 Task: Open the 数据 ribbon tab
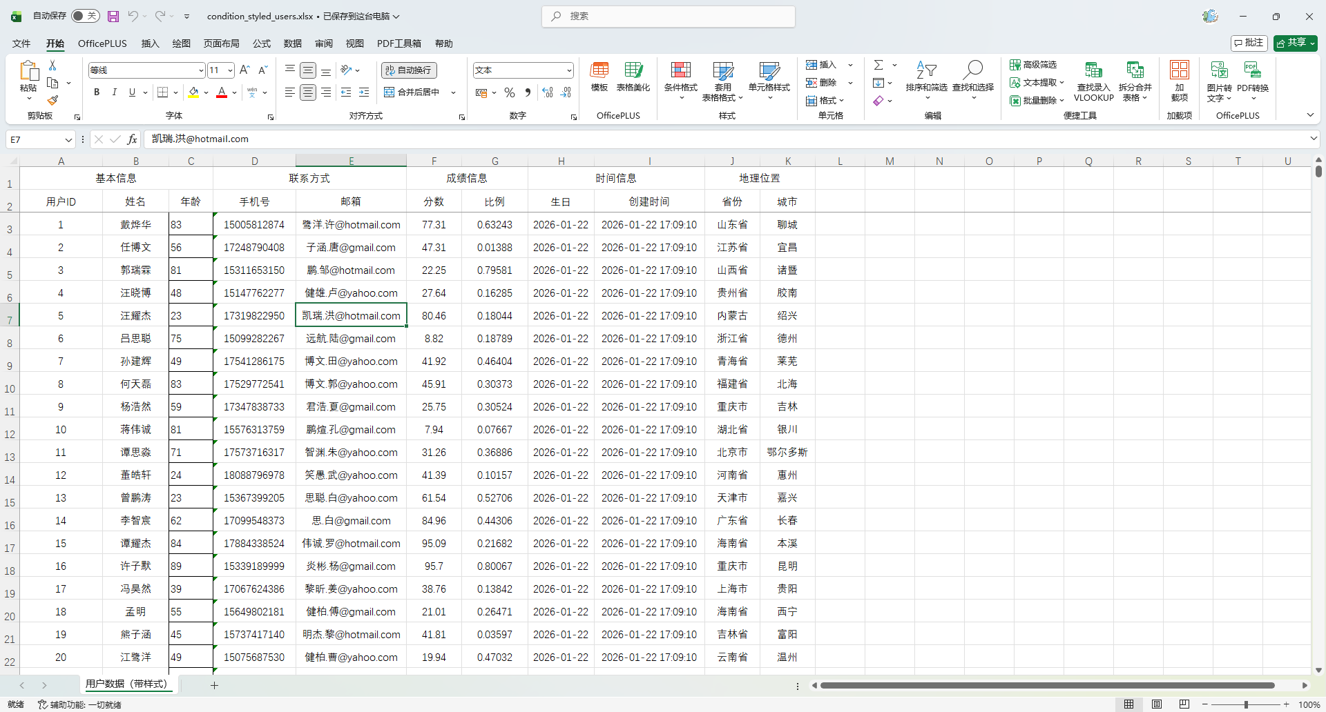(x=292, y=43)
